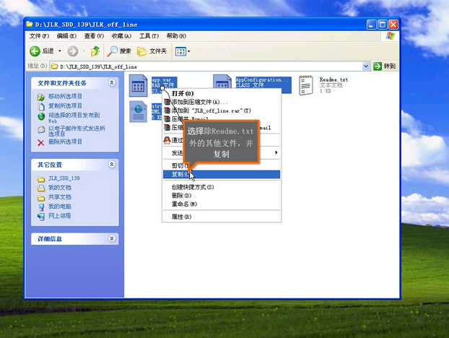Open the 我的文档 location link
The width and height of the screenshot is (449, 338).
60,188
